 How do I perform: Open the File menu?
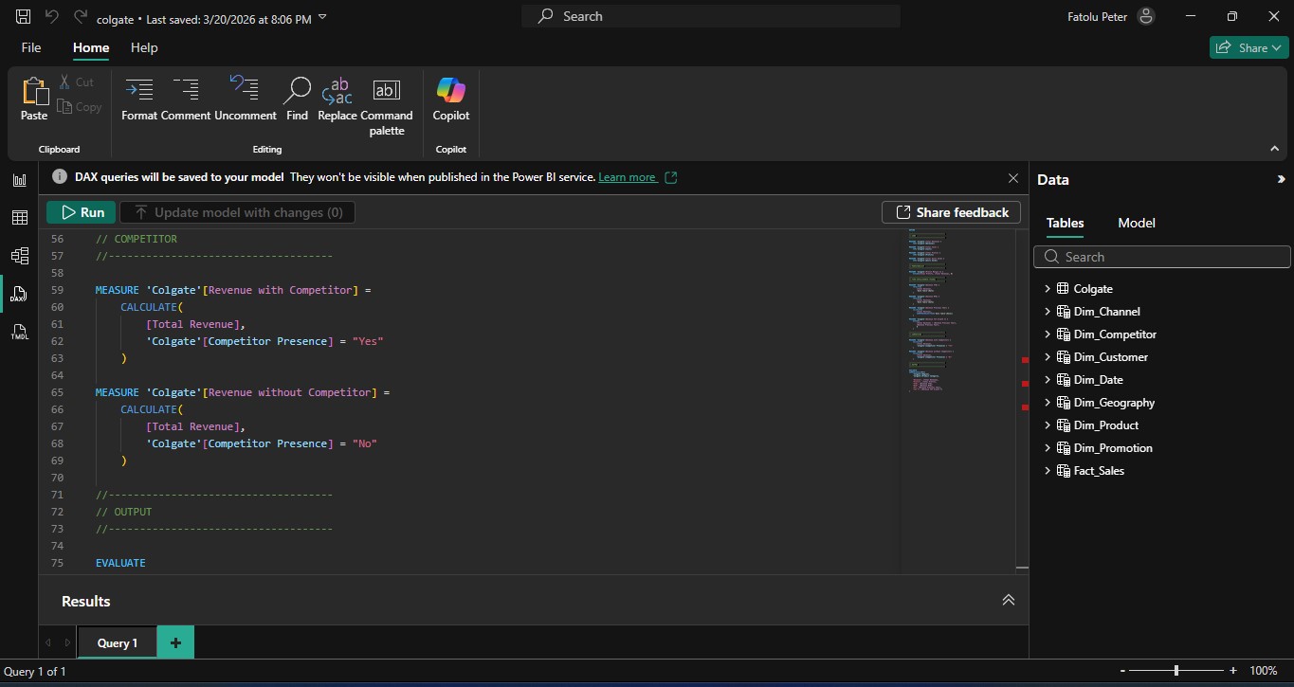[x=31, y=47]
